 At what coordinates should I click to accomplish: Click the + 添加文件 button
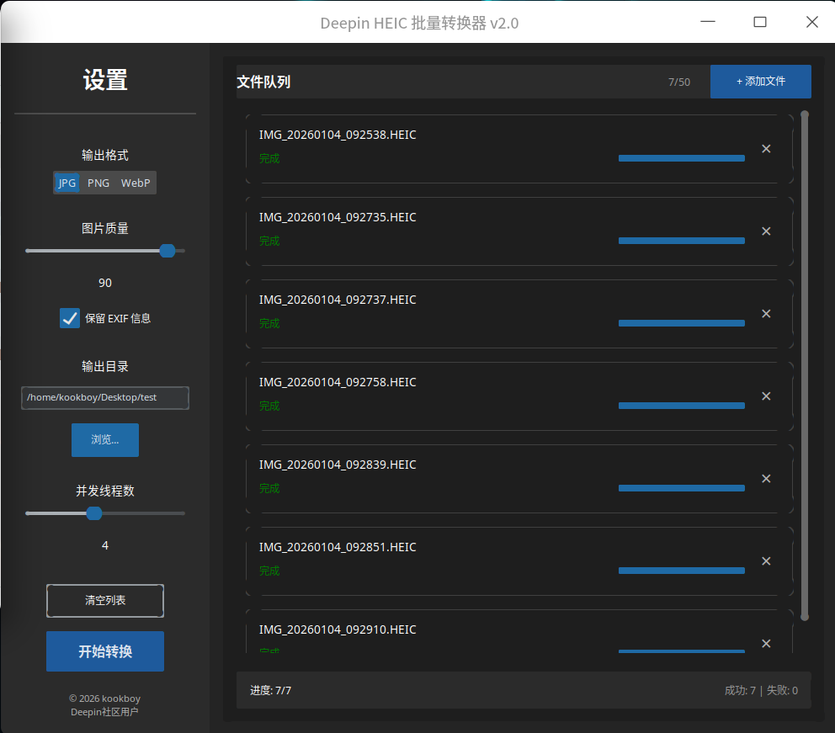[760, 82]
